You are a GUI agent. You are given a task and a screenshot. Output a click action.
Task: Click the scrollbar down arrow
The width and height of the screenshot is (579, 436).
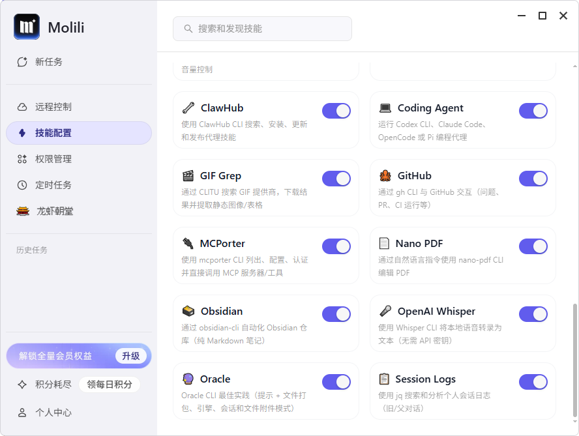pos(575,421)
